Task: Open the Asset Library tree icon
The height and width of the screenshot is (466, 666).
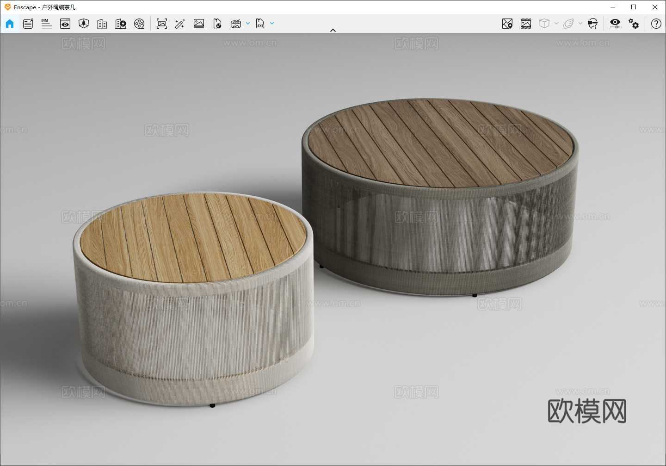Action: 84,24
